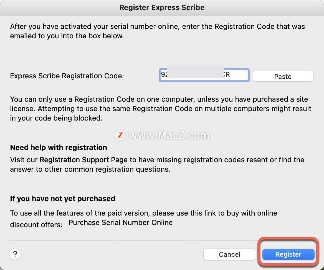The width and height of the screenshot is (324, 270).
Task: Follow the Purchase Serial Number Online link
Action: [120, 222]
